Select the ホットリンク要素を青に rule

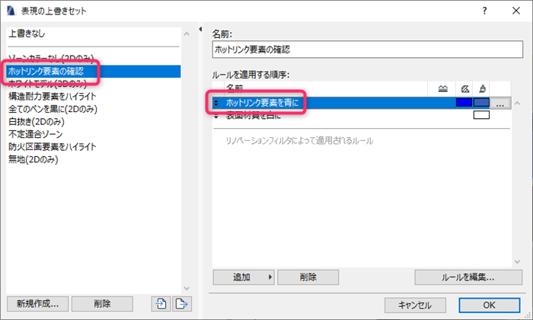point(362,103)
